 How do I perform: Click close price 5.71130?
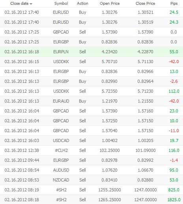click(145, 62)
